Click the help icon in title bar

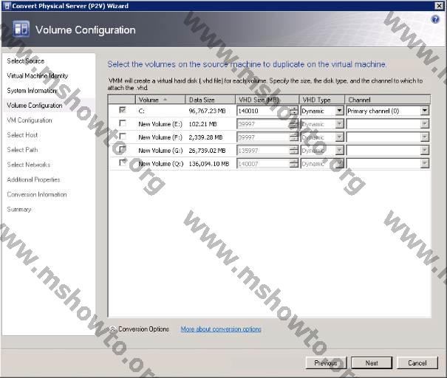tap(435, 19)
